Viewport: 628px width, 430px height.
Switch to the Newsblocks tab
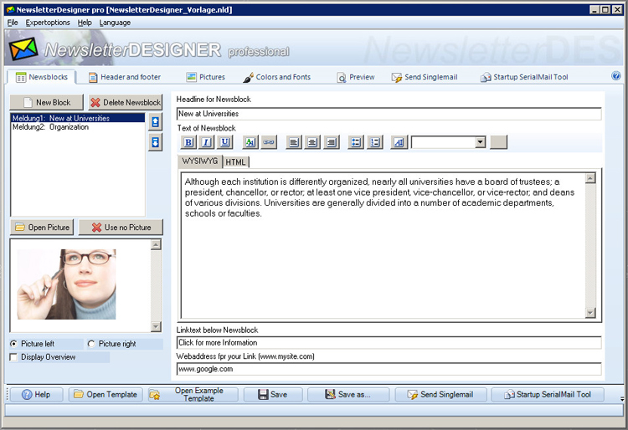tap(42, 77)
